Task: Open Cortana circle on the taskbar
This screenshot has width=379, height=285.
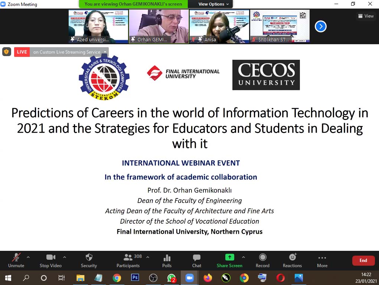Action: point(44,278)
